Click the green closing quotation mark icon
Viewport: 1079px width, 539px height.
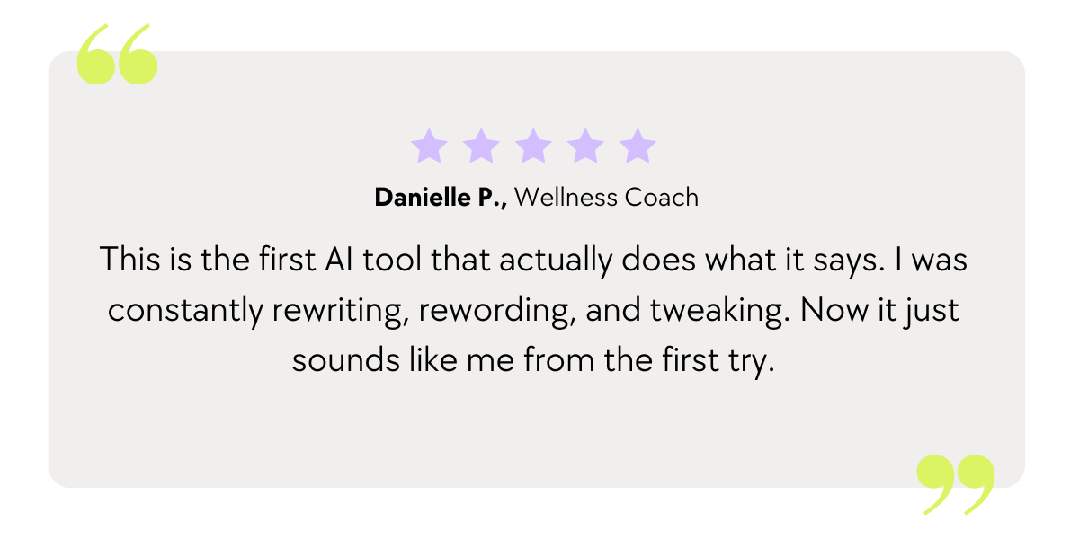956,484
